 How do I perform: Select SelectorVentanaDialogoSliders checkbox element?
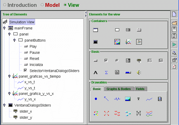tap(54, 71)
